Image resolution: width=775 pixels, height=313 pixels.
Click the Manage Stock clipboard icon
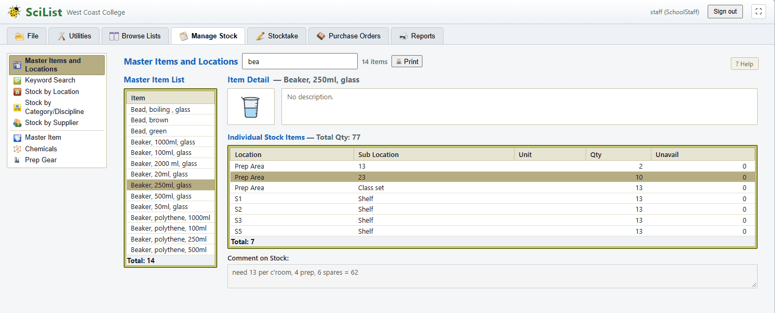184,36
